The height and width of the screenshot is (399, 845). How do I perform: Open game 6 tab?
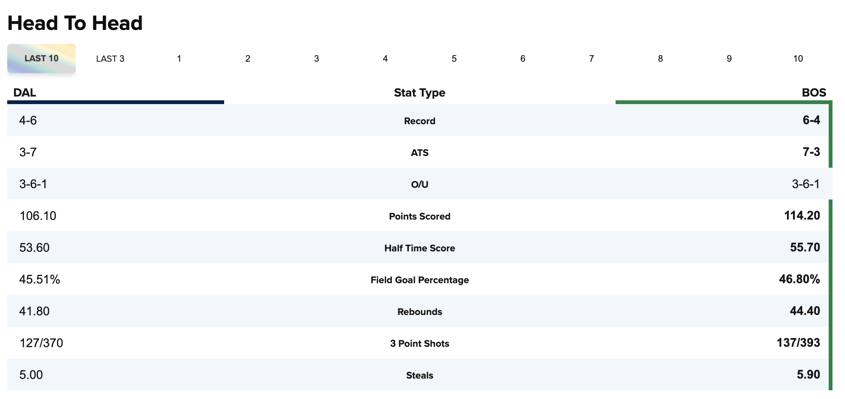[523, 59]
